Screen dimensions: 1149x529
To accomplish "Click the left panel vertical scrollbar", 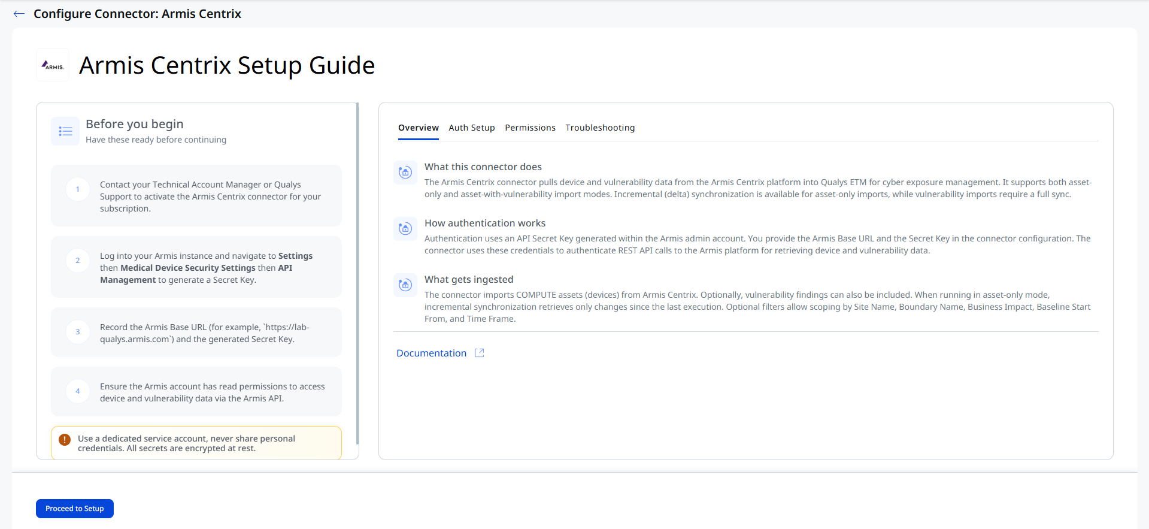I will tap(357, 273).
